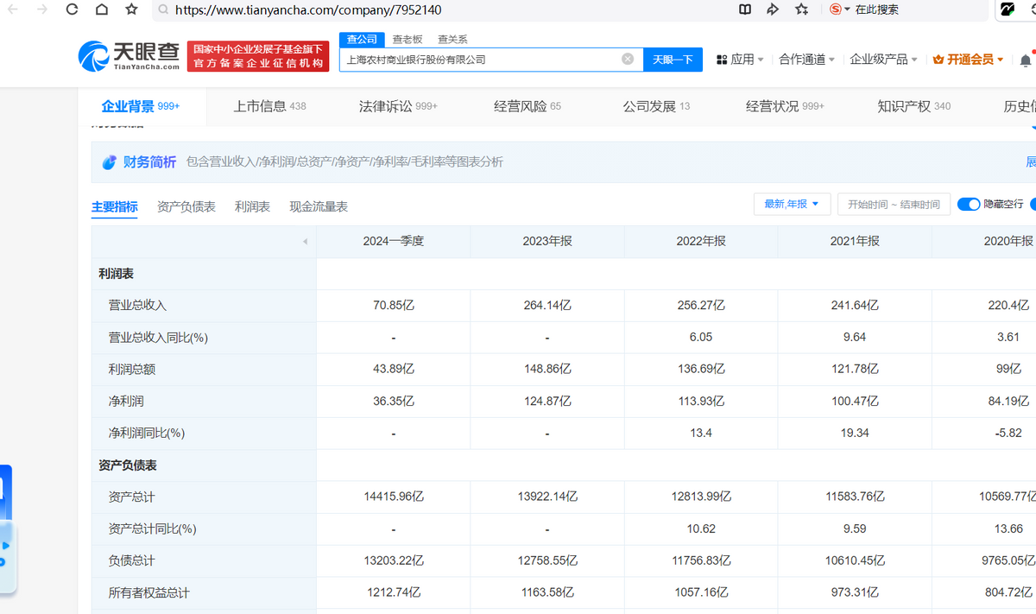Click the 264.14亿 revenue cell
This screenshot has height=614, width=1036.
coord(547,306)
